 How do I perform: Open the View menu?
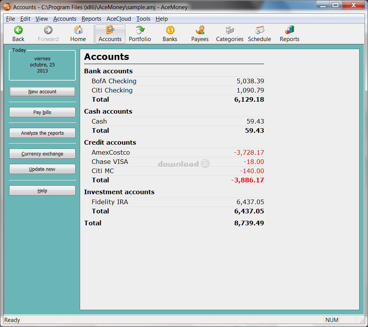(41, 19)
